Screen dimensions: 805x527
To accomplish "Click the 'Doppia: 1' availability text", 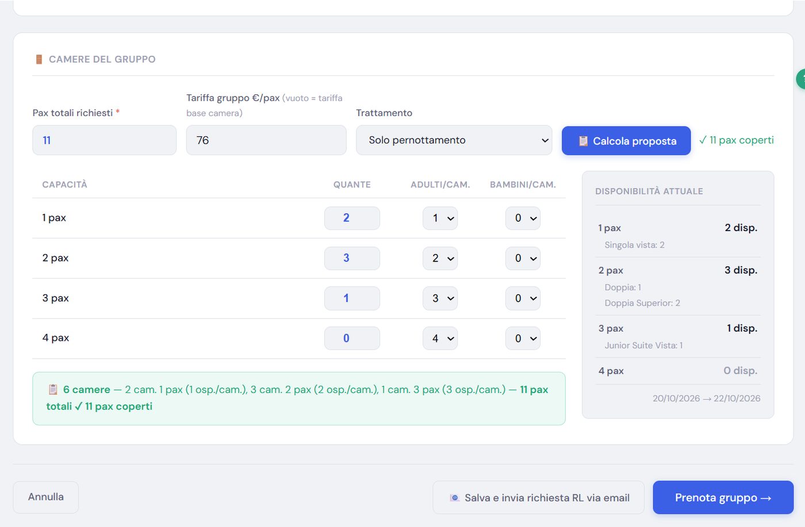I will pos(623,287).
